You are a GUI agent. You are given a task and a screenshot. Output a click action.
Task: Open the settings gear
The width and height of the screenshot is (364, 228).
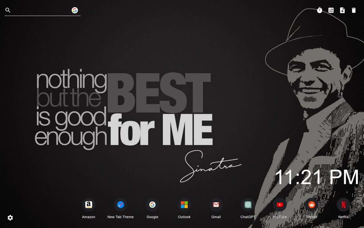coord(10,218)
